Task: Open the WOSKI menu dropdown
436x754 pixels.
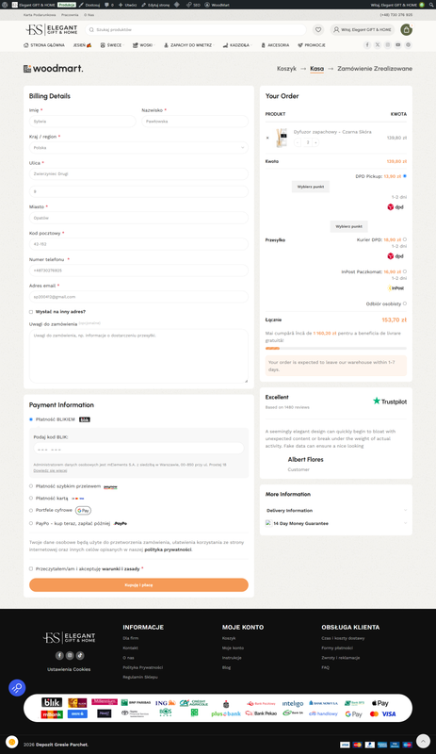Action: [x=144, y=44]
